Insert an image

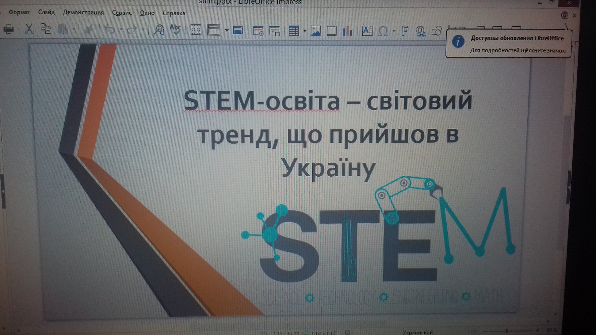(316, 31)
